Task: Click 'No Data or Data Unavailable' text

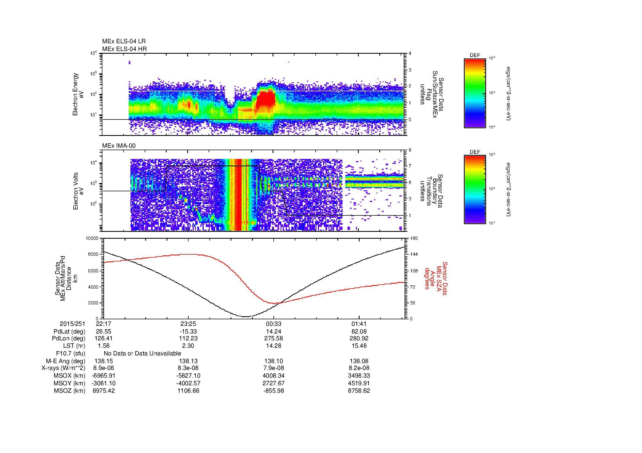Action: 142,354
